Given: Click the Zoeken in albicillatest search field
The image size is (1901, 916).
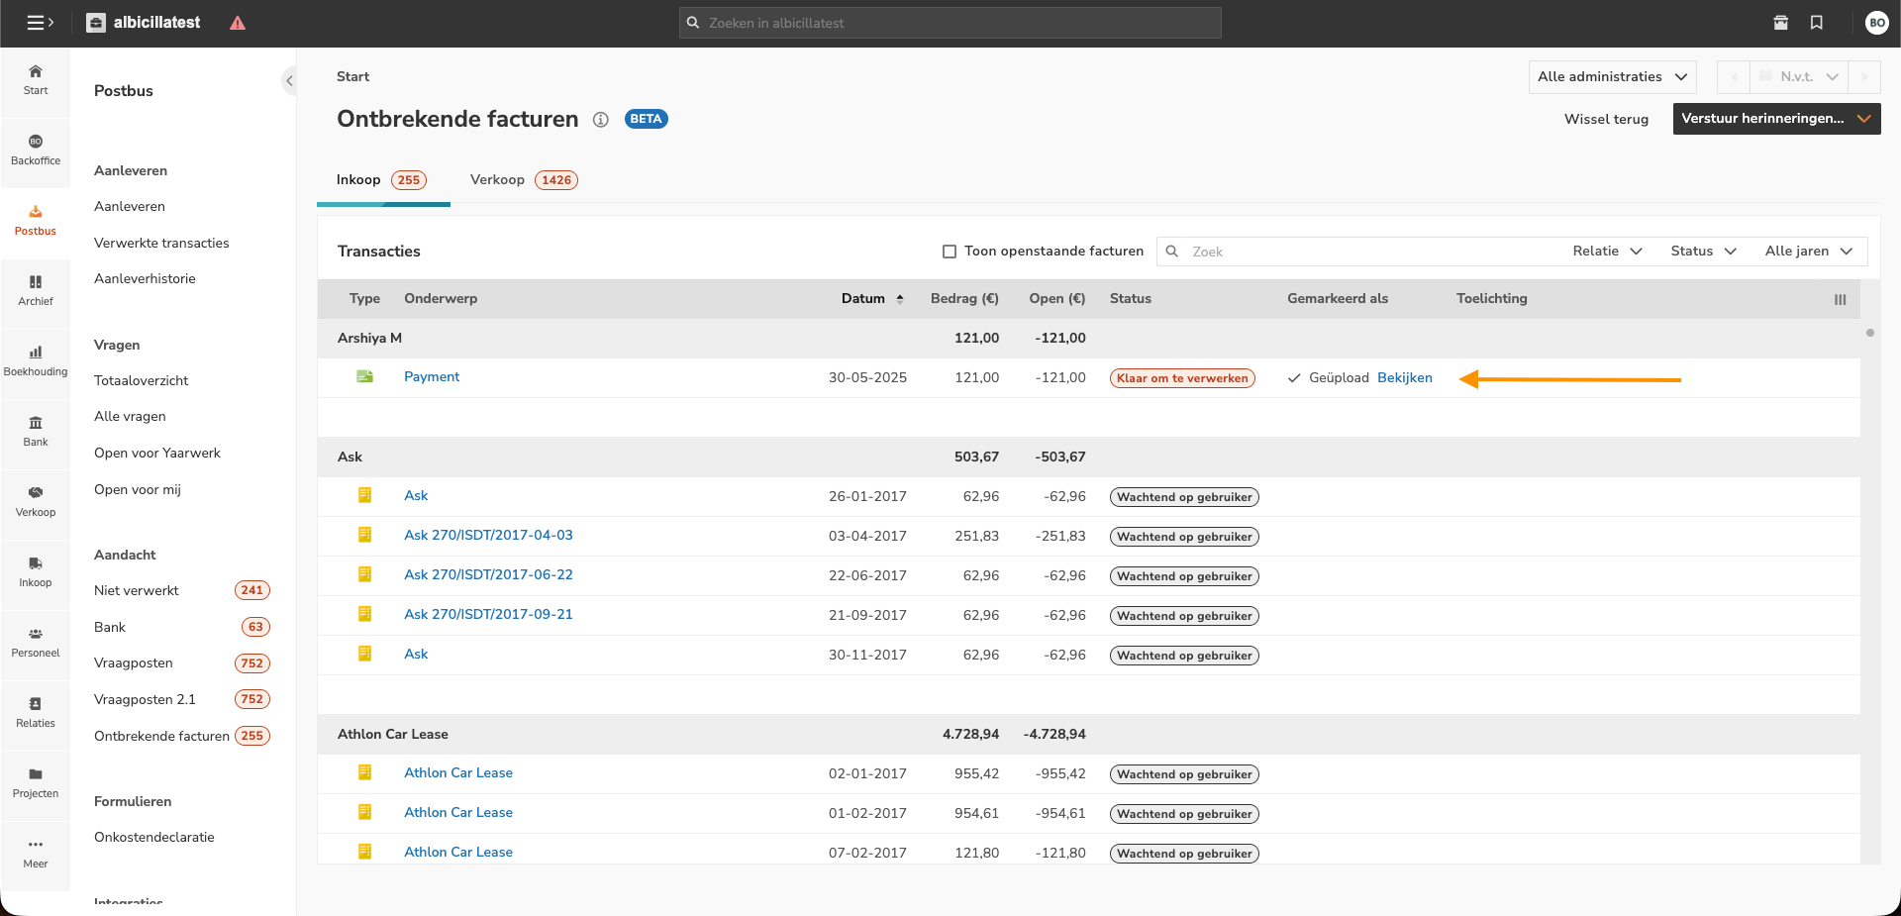Looking at the screenshot, I should [950, 23].
